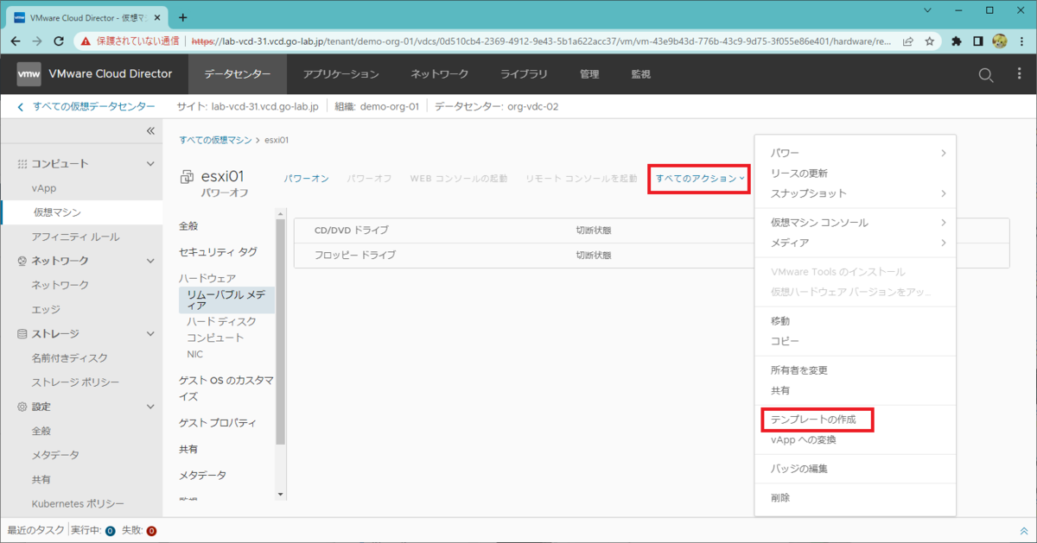Share the page URL icon
Image resolution: width=1037 pixels, height=543 pixels.
[x=908, y=41]
